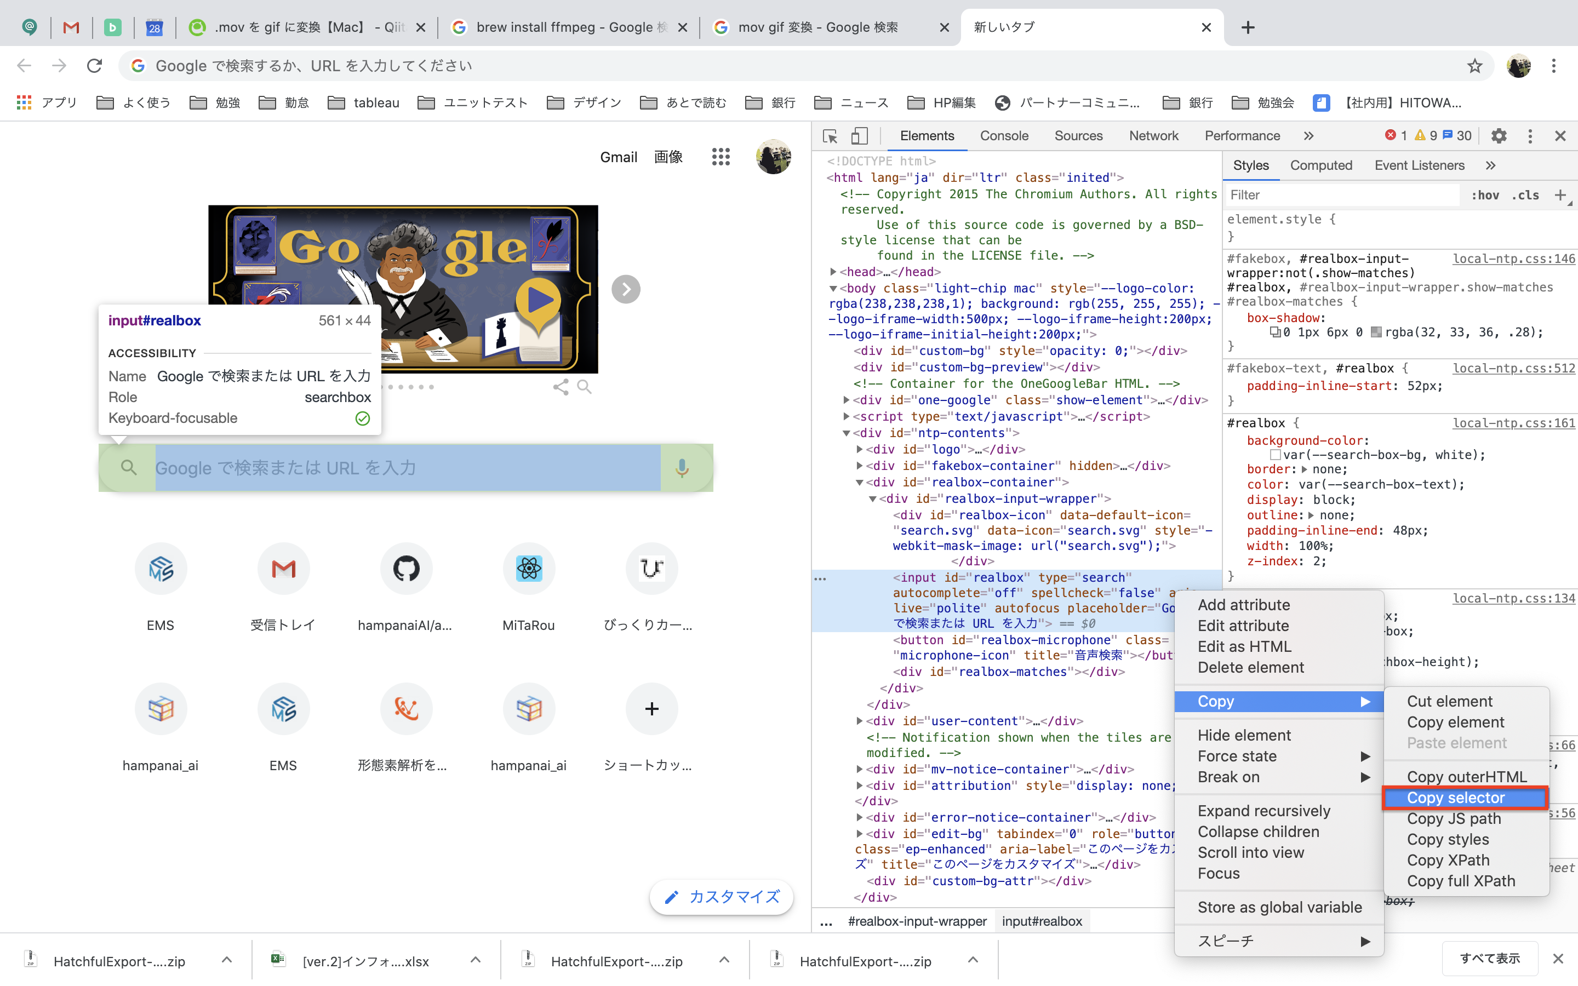Close the DevTools panel
Viewport: 1578px width, 986px height.
(1560, 136)
